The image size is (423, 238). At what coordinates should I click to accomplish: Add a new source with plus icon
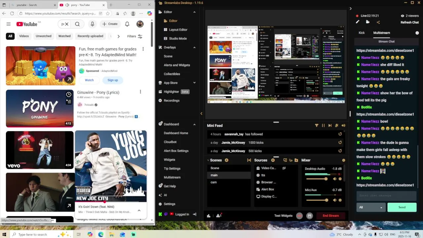click(273, 160)
